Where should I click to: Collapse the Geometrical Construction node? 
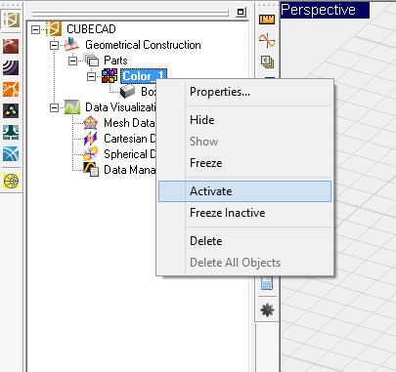(54, 45)
